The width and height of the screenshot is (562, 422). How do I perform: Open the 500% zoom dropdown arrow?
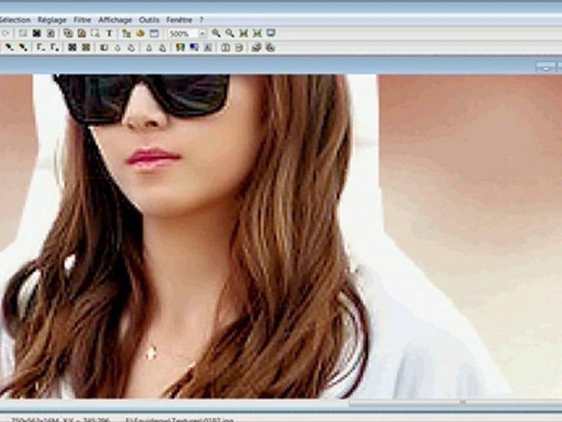click(x=203, y=34)
